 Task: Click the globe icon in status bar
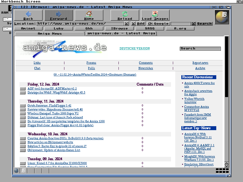point(16,170)
